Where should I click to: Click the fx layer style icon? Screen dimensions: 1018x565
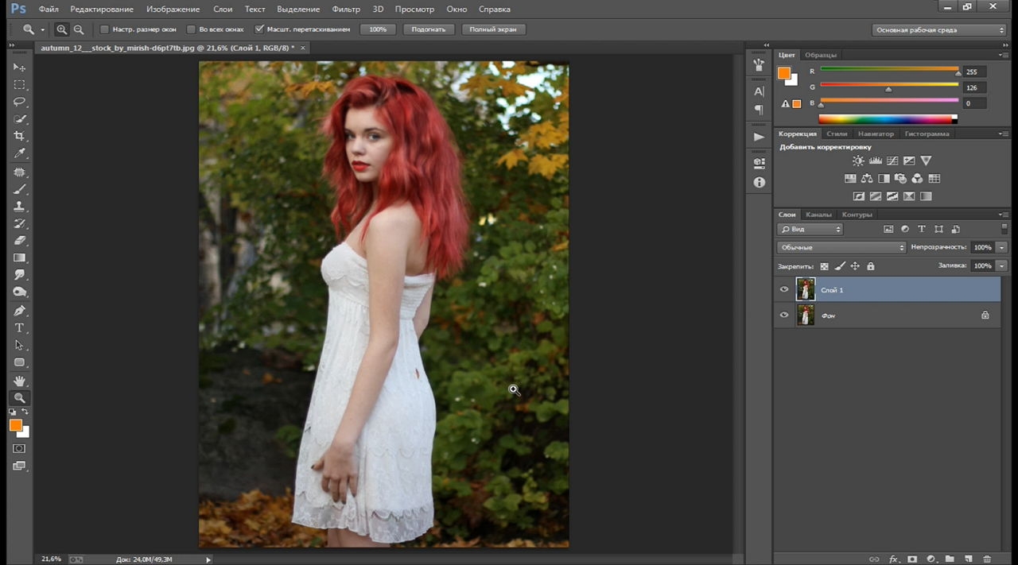click(x=893, y=559)
